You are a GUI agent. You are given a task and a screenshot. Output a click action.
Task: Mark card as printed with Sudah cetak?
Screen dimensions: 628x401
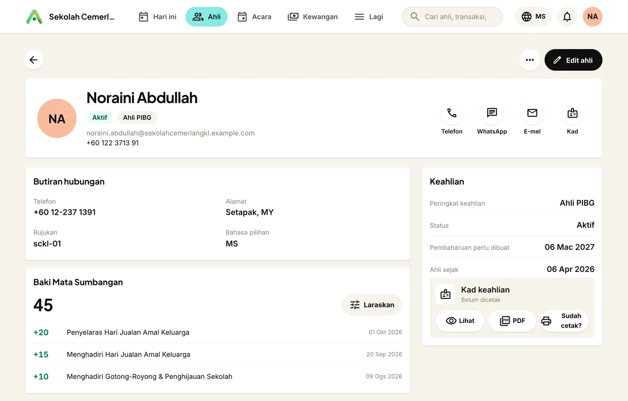click(565, 321)
